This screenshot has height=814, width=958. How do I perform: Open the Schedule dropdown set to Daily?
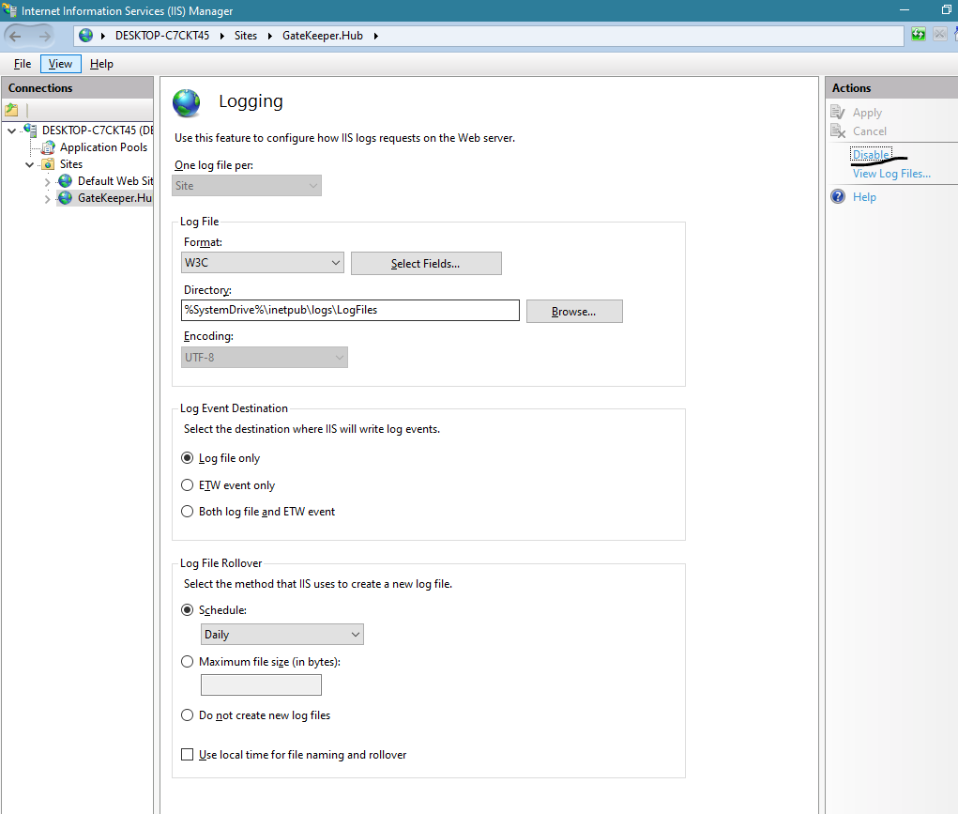[281, 635]
